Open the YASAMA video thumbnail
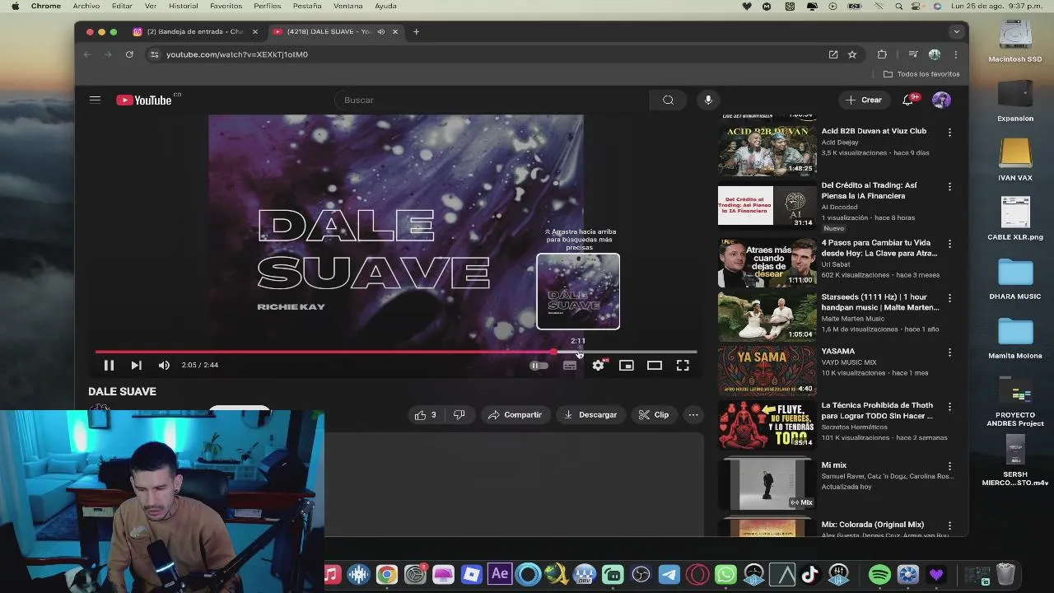Screen dimensions: 1054x593 (767, 370)
